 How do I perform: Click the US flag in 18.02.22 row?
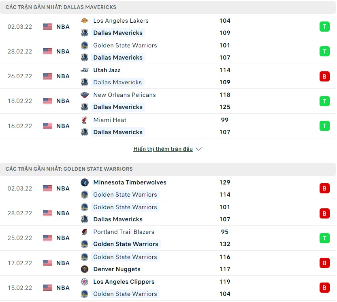[x=48, y=101]
